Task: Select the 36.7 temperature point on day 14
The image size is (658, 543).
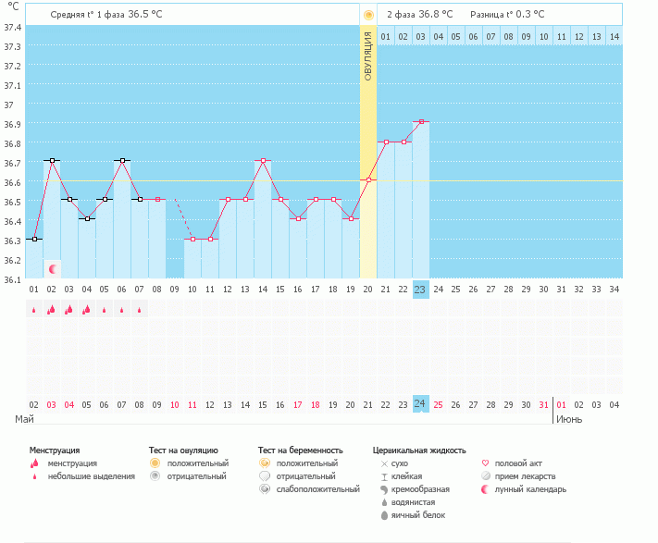Action: click(263, 161)
